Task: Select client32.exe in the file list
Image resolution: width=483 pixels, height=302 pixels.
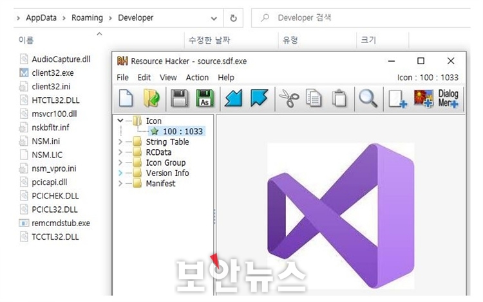Action: pos(51,73)
